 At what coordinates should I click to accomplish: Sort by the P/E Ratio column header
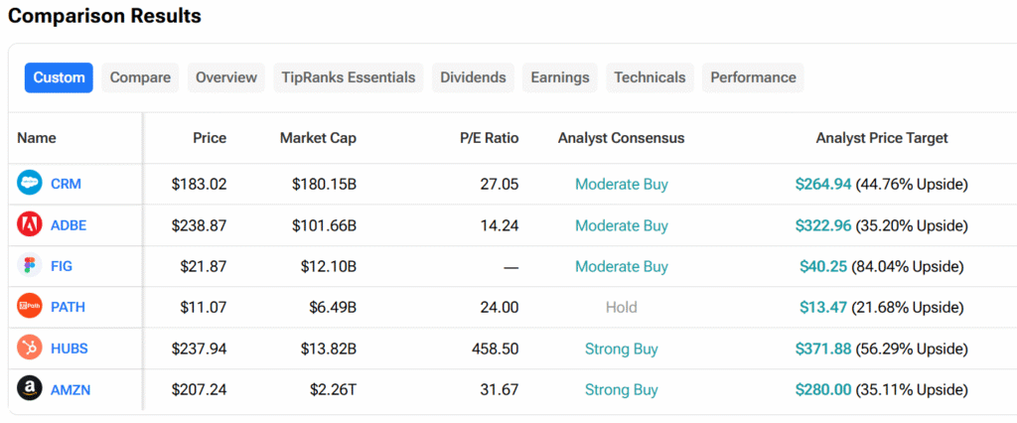click(x=483, y=138)
